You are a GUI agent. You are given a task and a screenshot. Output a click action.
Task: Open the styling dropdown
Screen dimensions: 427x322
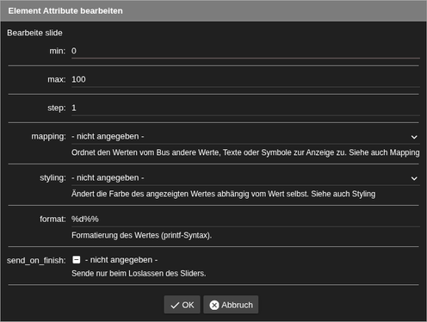(245, 178)
